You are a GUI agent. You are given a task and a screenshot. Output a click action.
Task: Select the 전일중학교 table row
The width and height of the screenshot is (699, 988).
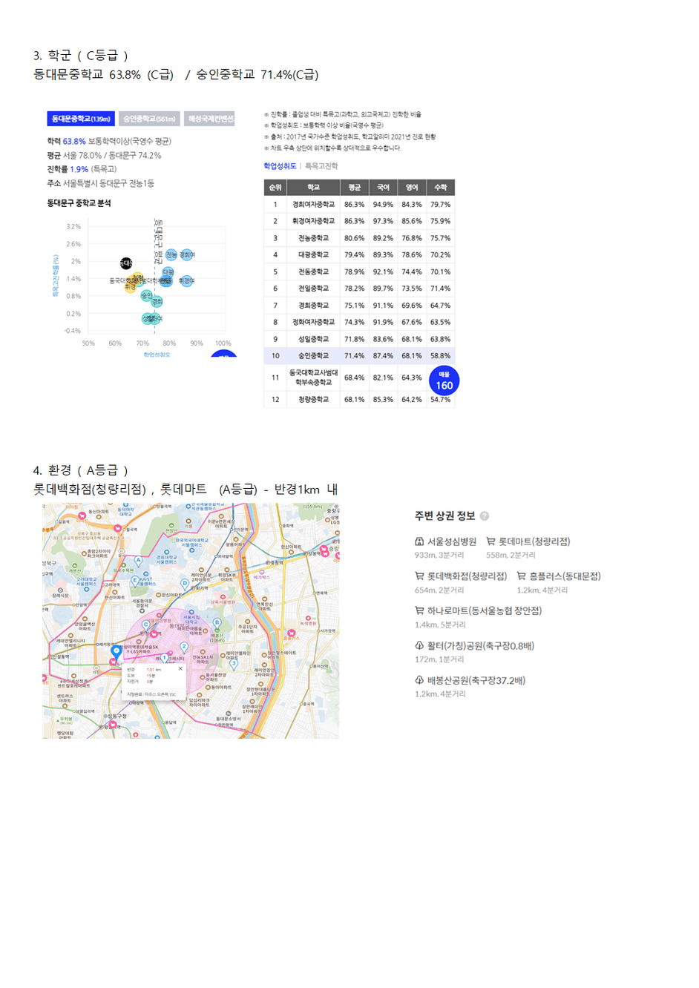[x=359, y=289]
